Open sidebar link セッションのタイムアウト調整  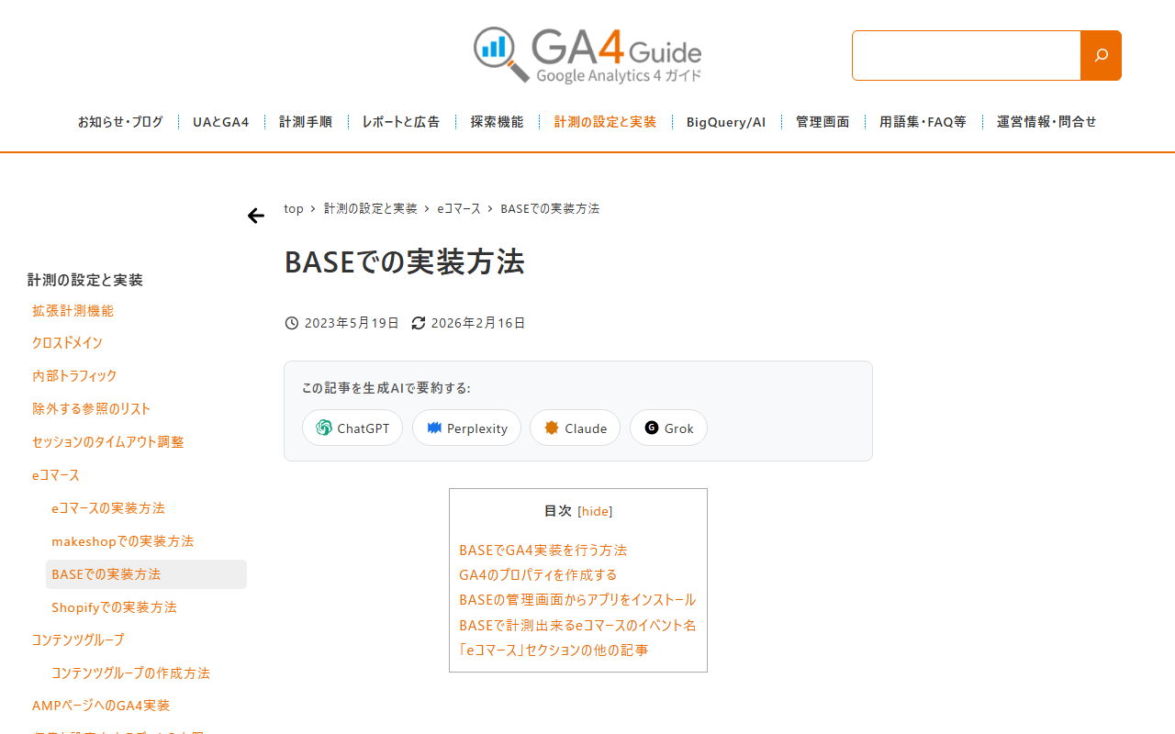tap(107, 442)
